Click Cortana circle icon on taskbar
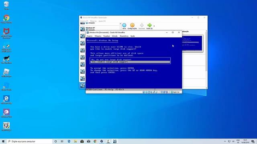The height and width of the screenshot is (144, 257). pyautogui.click(x=55, y=141)
